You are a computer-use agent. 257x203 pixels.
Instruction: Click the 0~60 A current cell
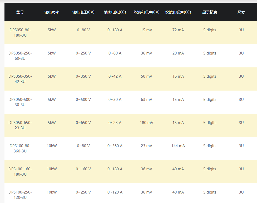[x=115, y=53]
